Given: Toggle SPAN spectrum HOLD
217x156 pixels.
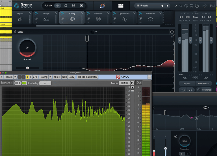Looking at the screenshot, I should tap(18, 83).
